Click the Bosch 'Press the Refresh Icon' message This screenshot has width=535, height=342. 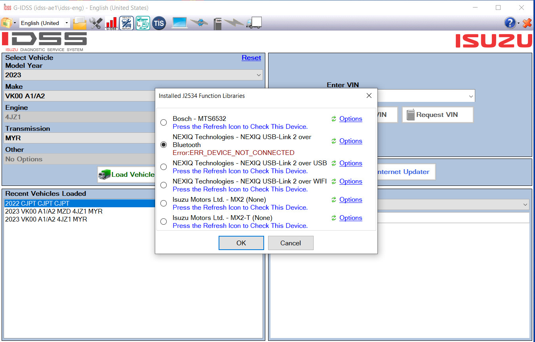(240, 127)
